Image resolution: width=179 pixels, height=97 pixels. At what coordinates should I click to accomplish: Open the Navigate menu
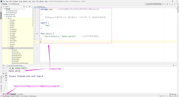15,1
